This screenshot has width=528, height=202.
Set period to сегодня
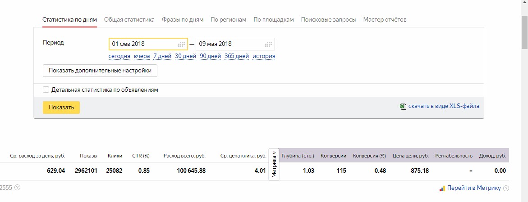point(119,56)
